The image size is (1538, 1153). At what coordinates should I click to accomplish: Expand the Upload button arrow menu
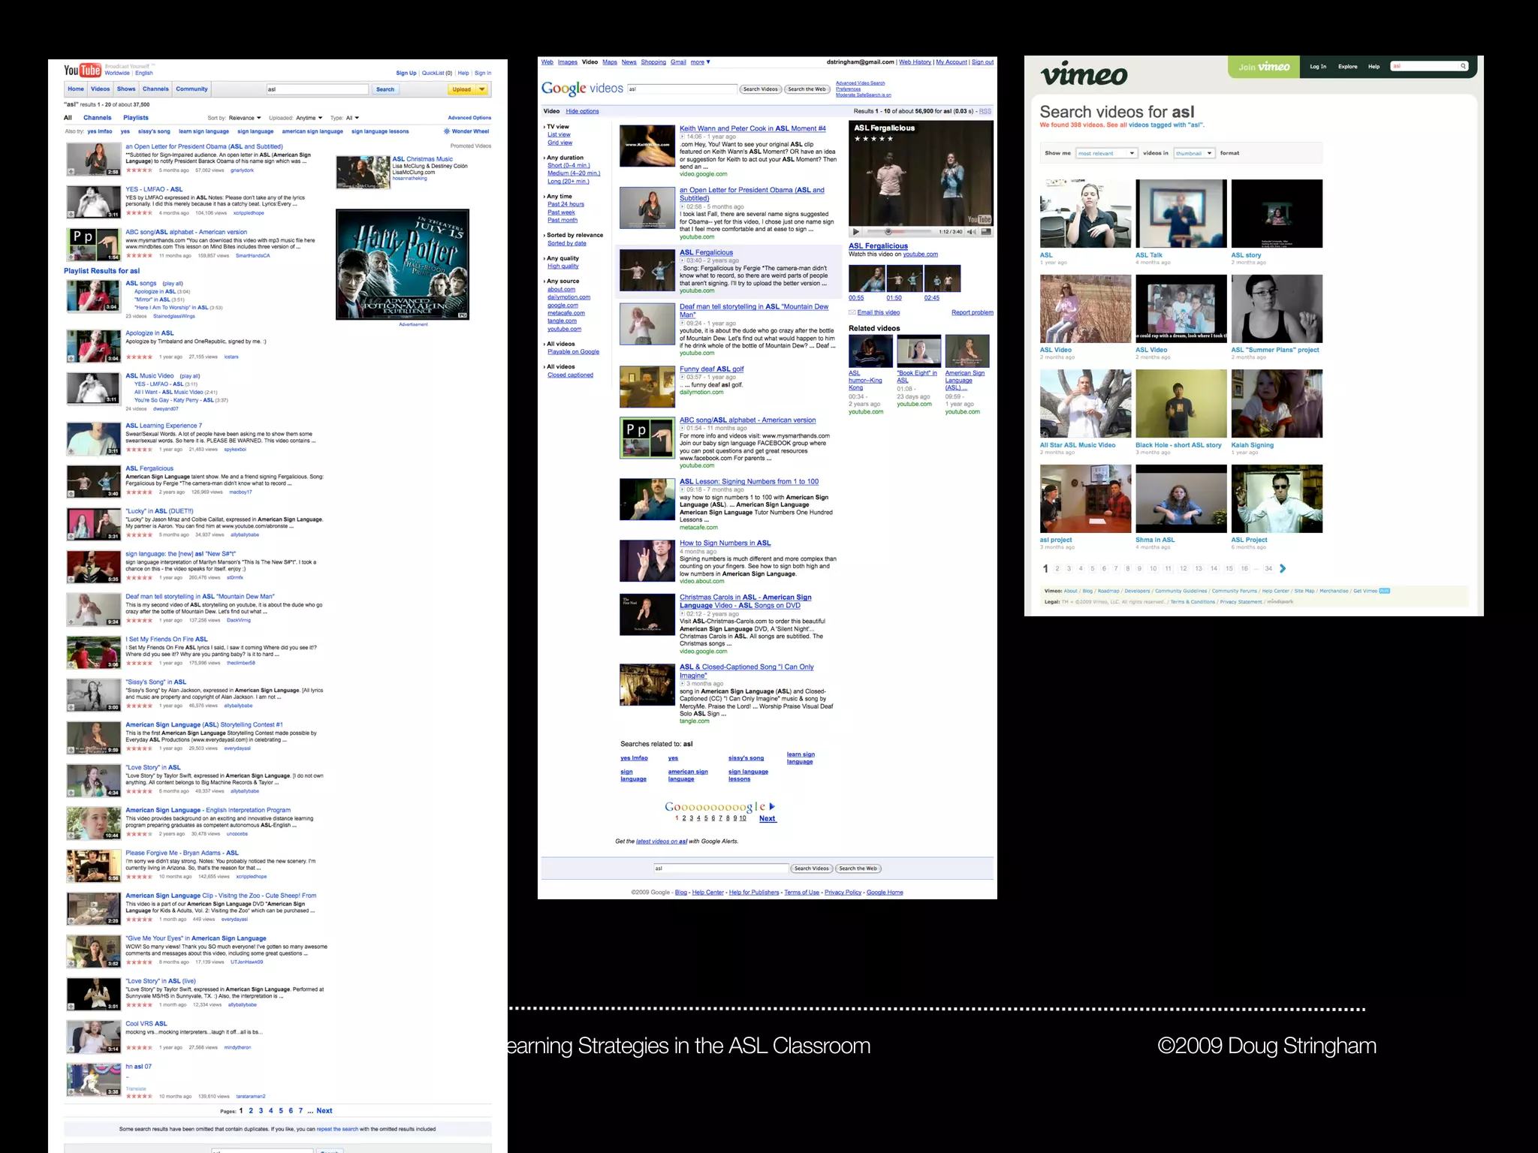coord(481,89)
